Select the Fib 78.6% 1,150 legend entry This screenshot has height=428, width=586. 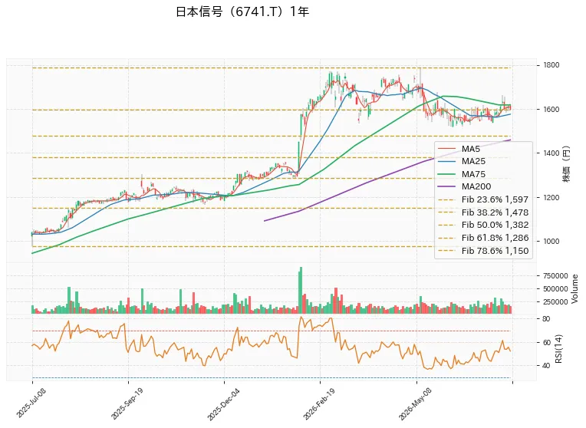(x=483, y=251)
